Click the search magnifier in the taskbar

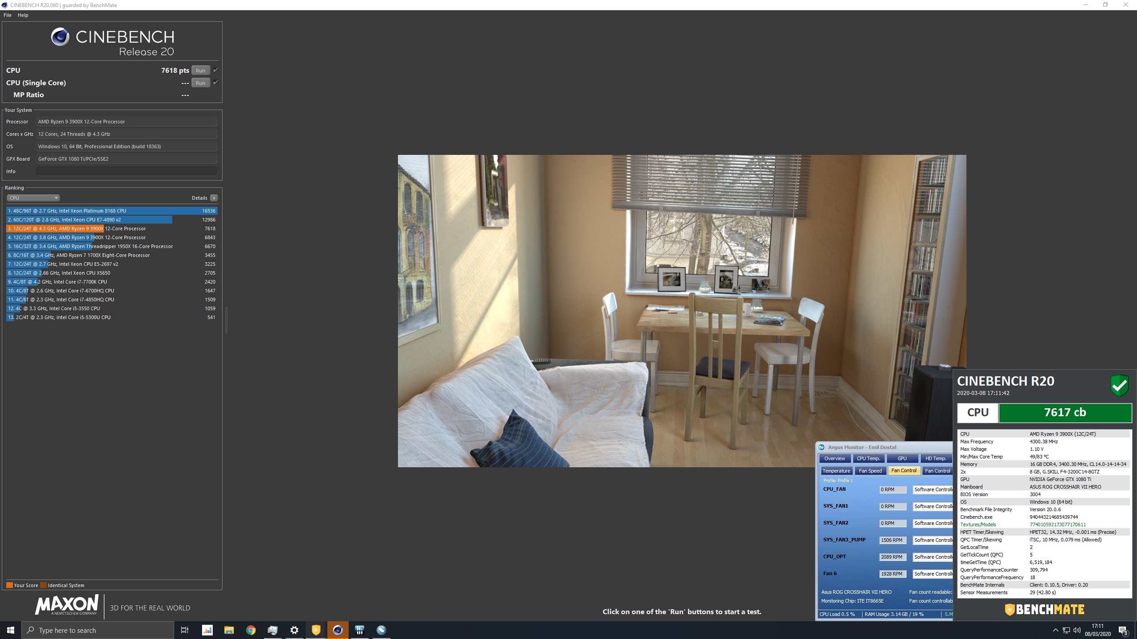click(x=31, y=630)
